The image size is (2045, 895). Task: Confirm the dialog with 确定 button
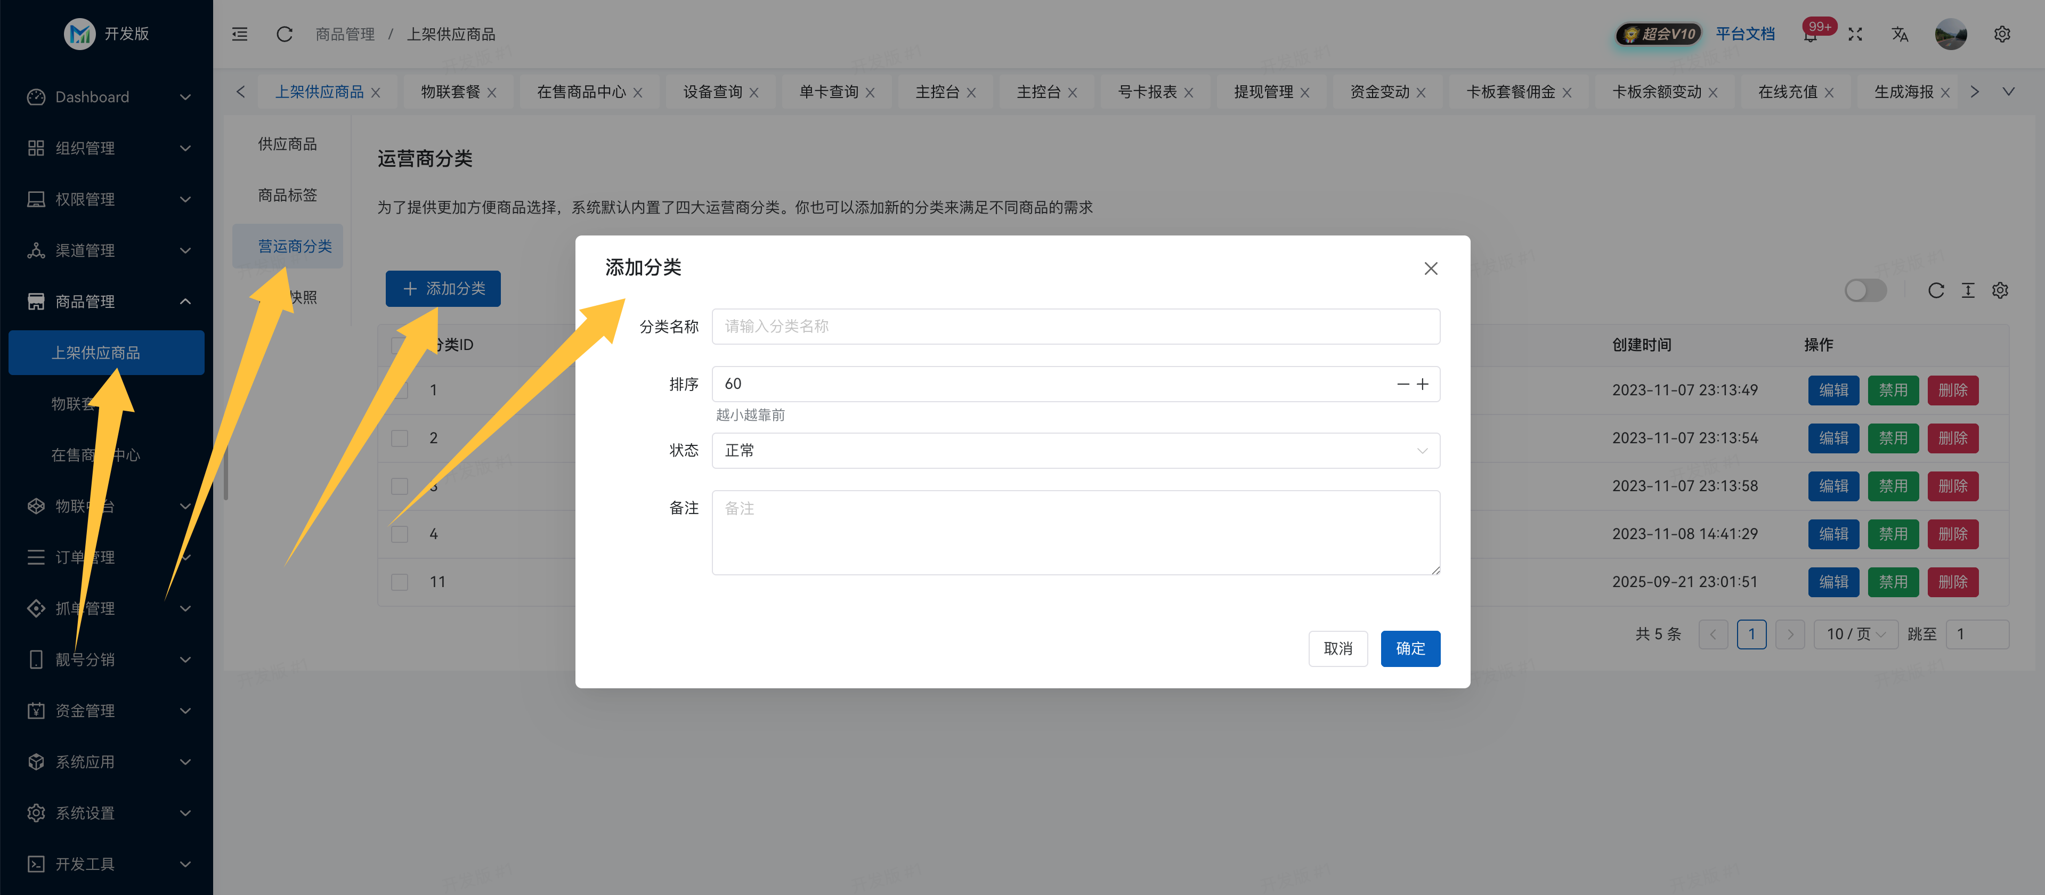1410,648
